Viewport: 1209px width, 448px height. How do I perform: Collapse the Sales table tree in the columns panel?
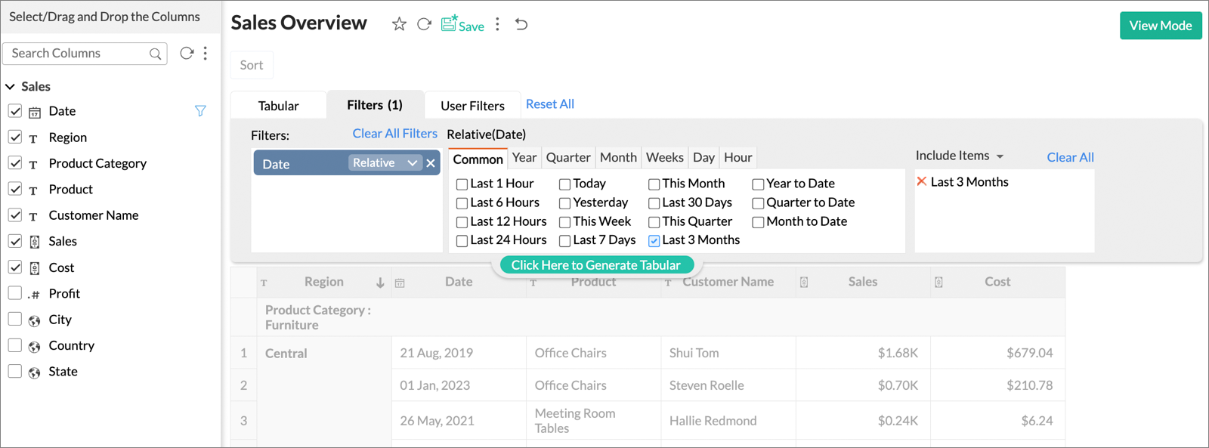(11, 87)
